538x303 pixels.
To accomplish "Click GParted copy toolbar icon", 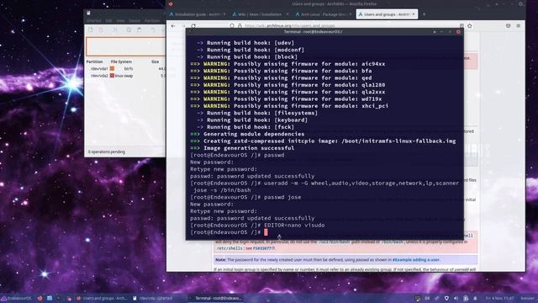I will point(129,30).
